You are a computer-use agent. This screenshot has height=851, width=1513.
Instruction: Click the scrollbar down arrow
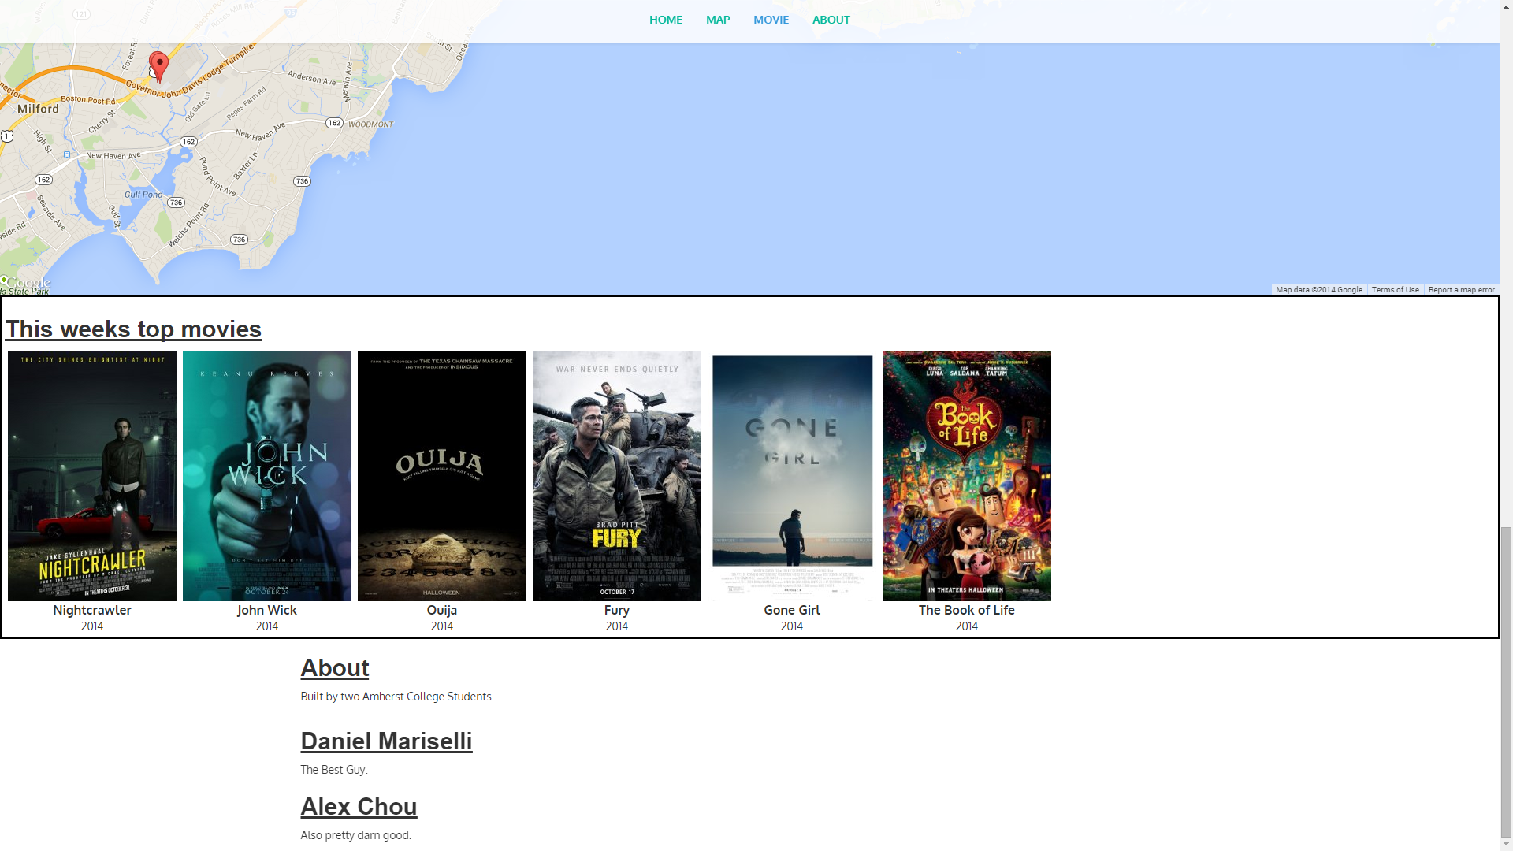[1506, 845]
